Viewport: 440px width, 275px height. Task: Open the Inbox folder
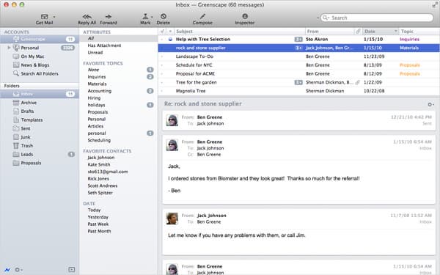[40, 94]
